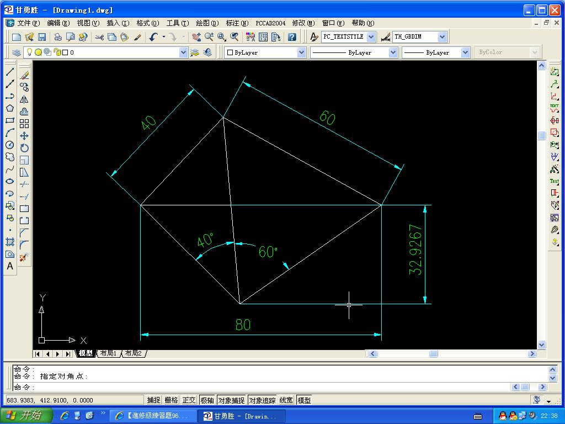Click the Array tool
The height and width of the screenshot is (424, 565).
(24, 124)
